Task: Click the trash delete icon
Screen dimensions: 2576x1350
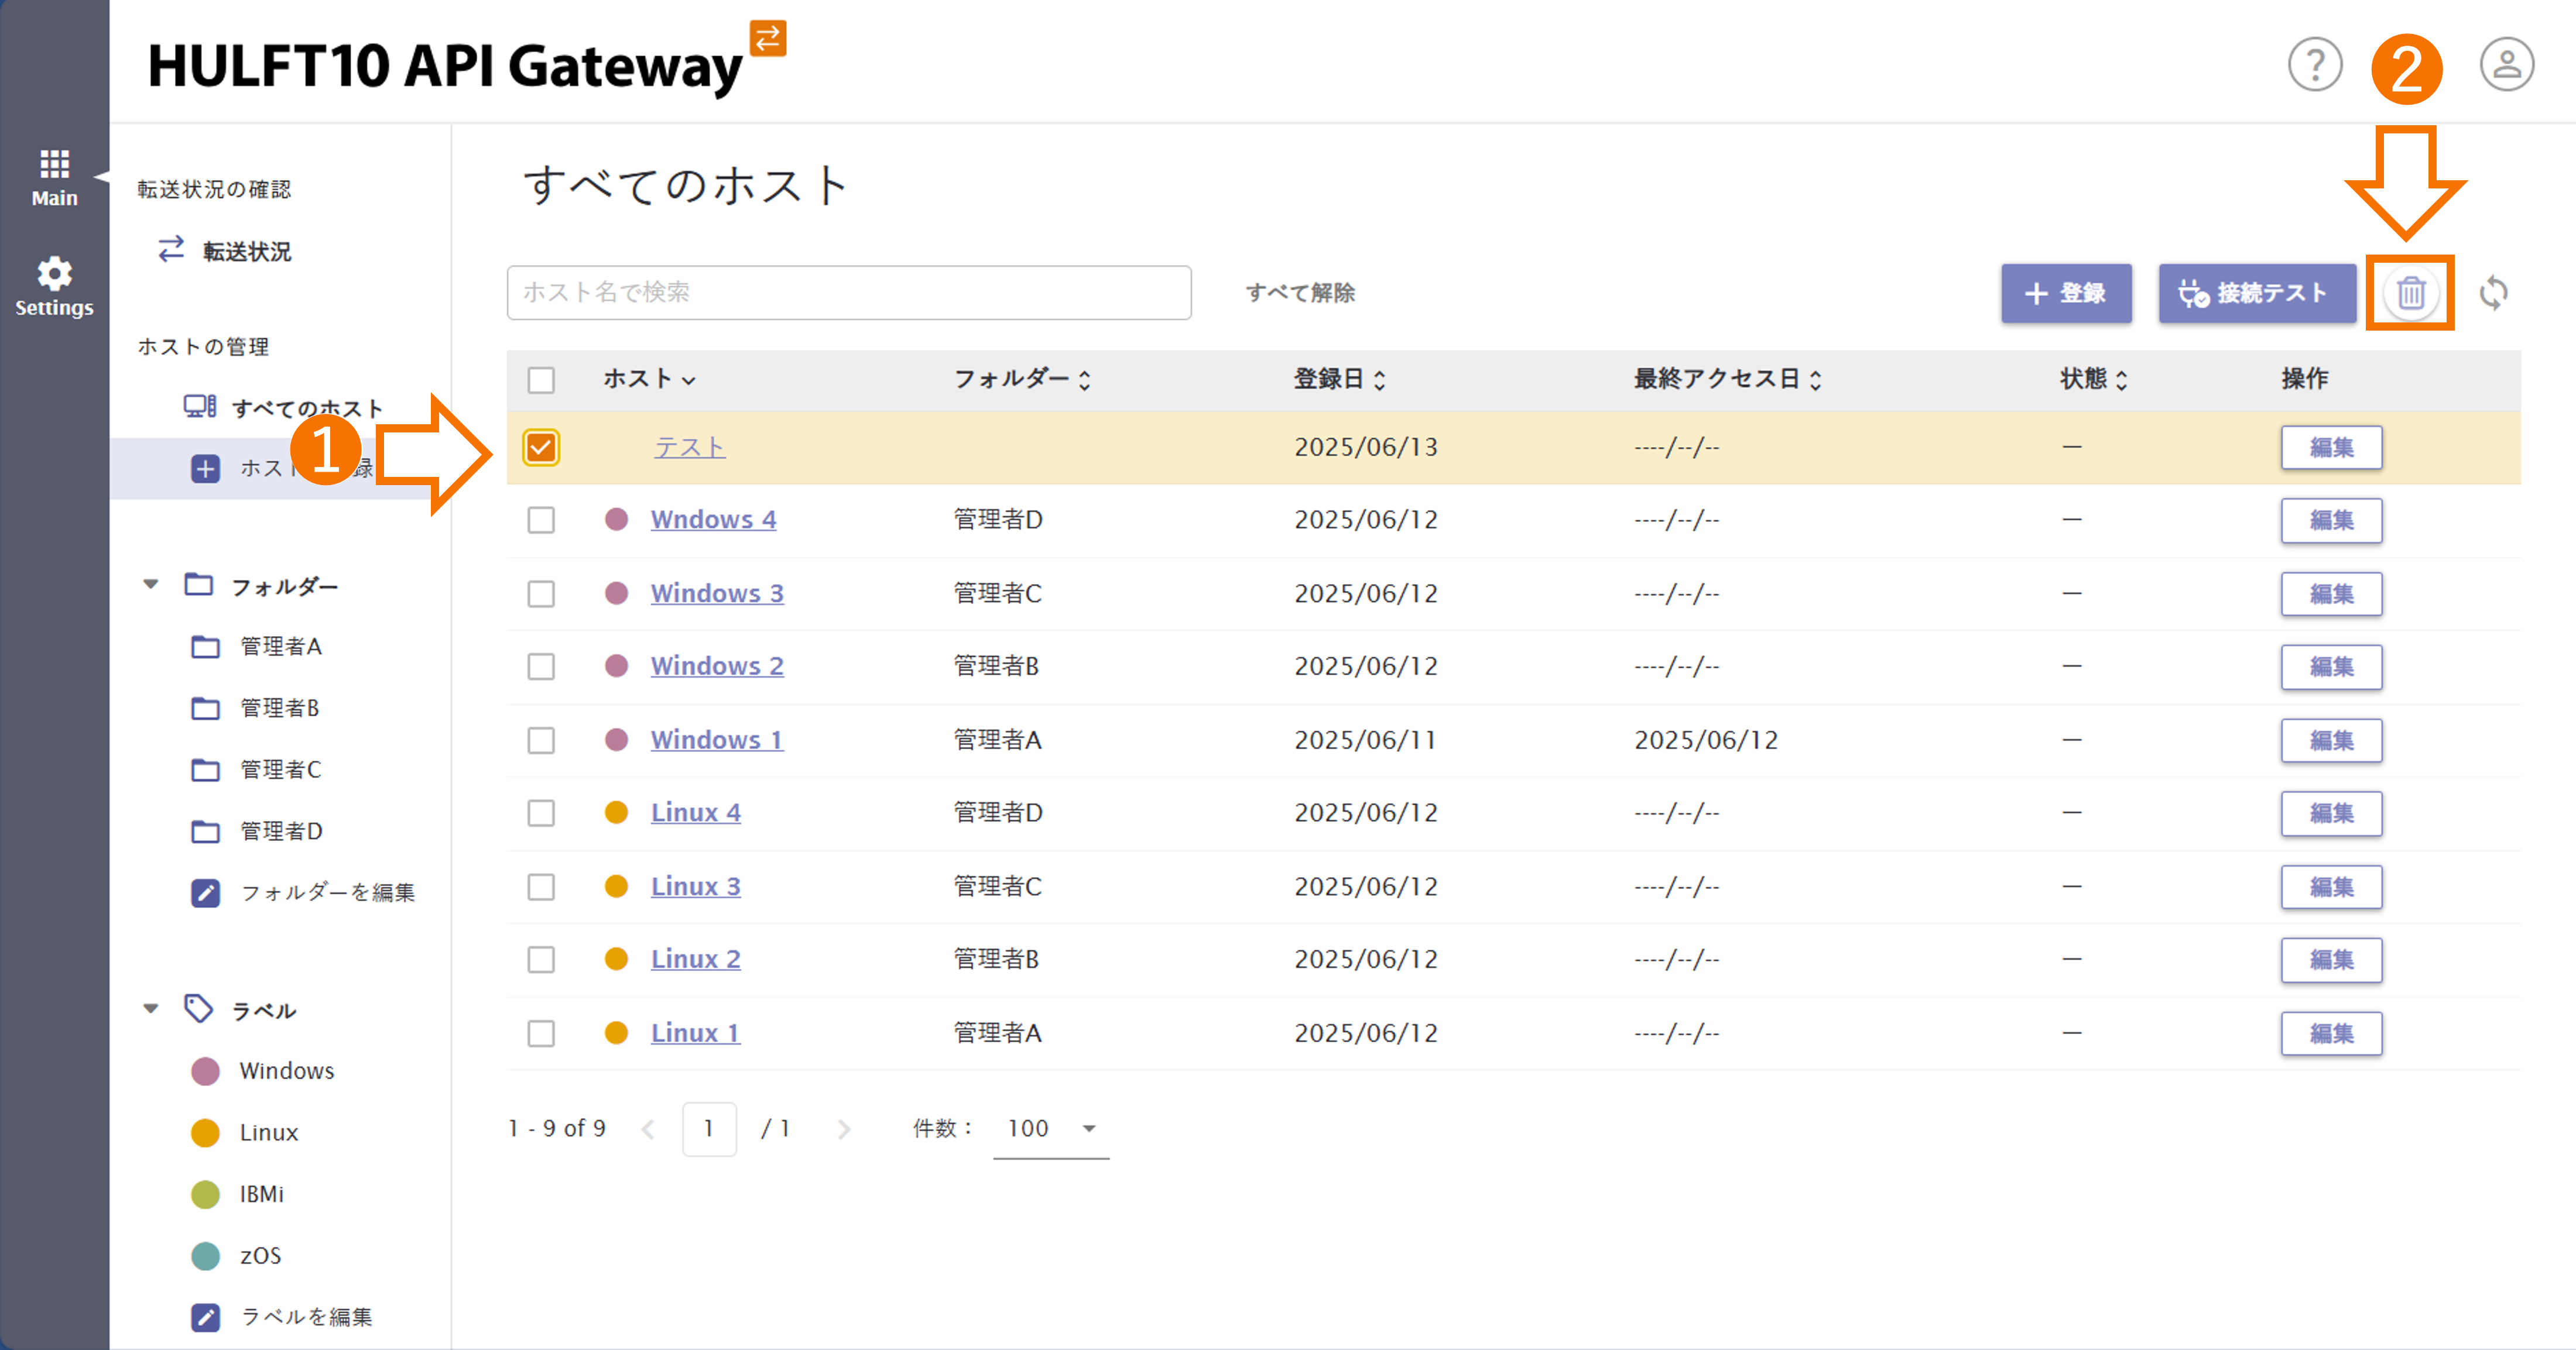Action: (x=2410, y=293)
